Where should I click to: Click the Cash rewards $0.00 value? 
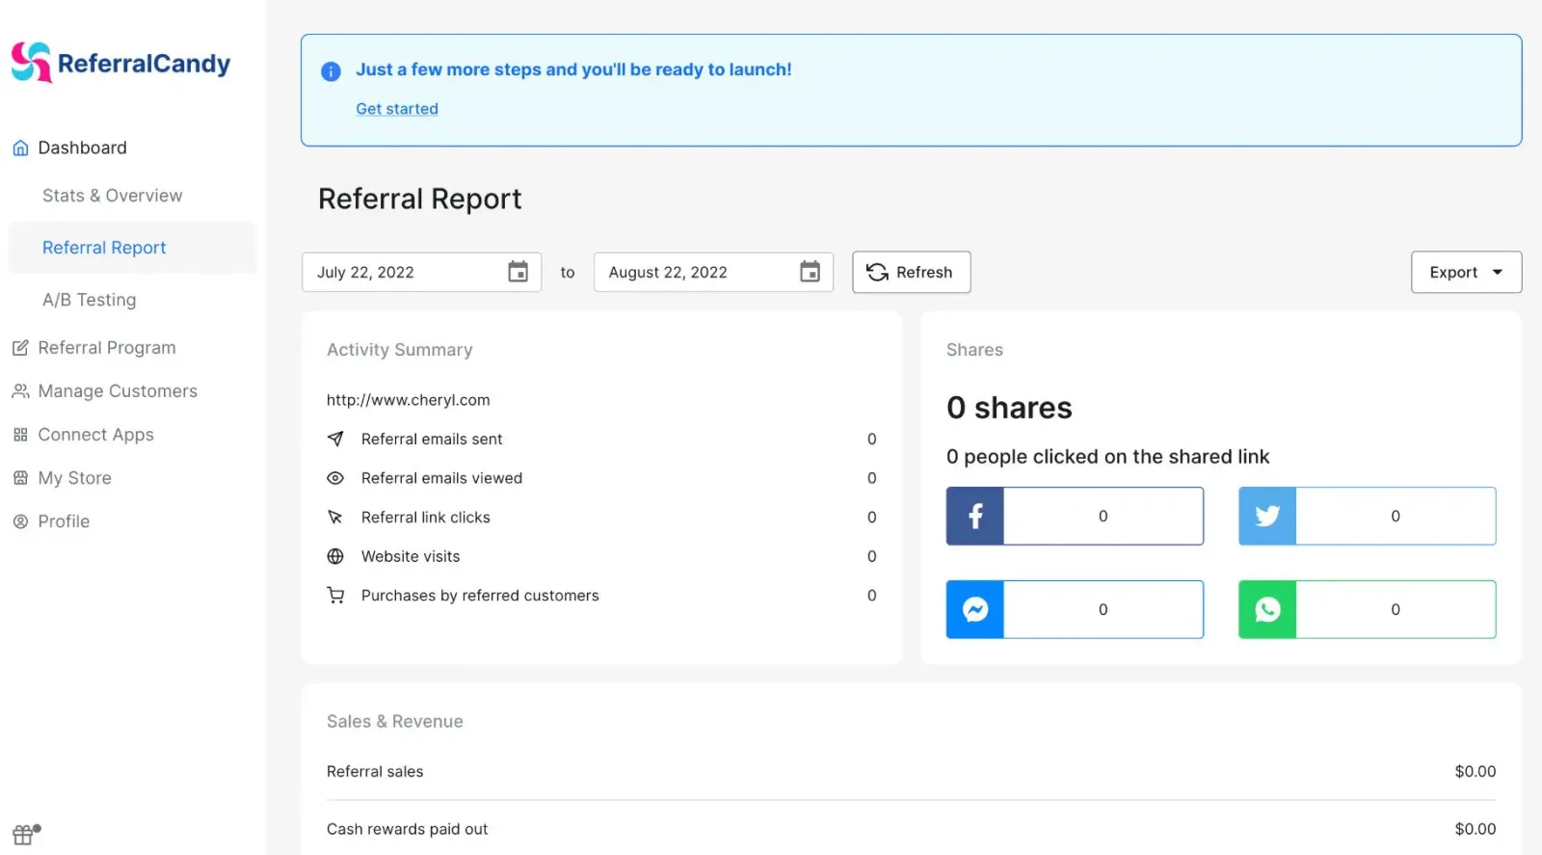click(1476, 829)
